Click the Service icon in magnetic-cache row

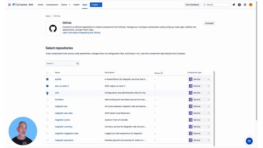(x=191, y=120)
